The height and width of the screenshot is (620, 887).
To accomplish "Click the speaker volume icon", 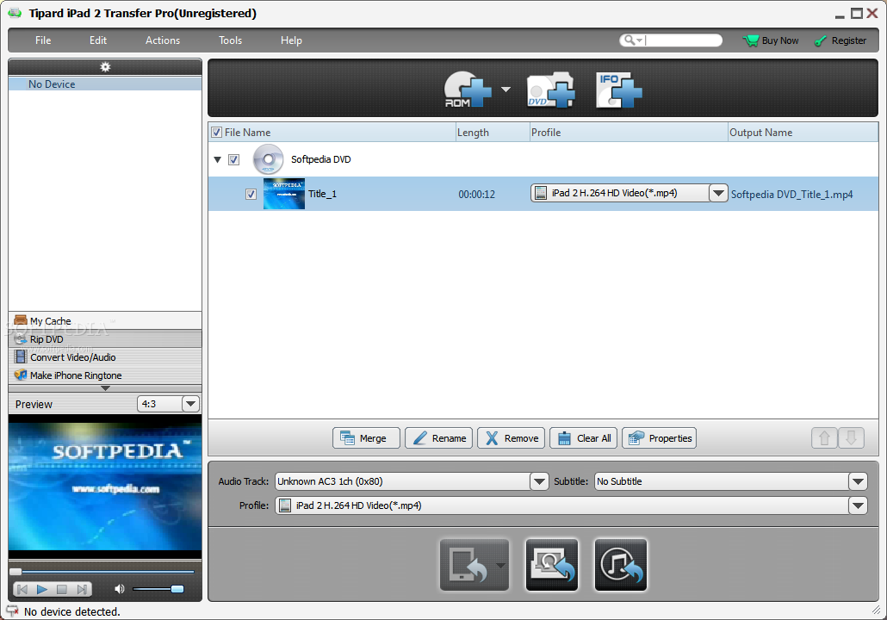I will click(120, 589).
